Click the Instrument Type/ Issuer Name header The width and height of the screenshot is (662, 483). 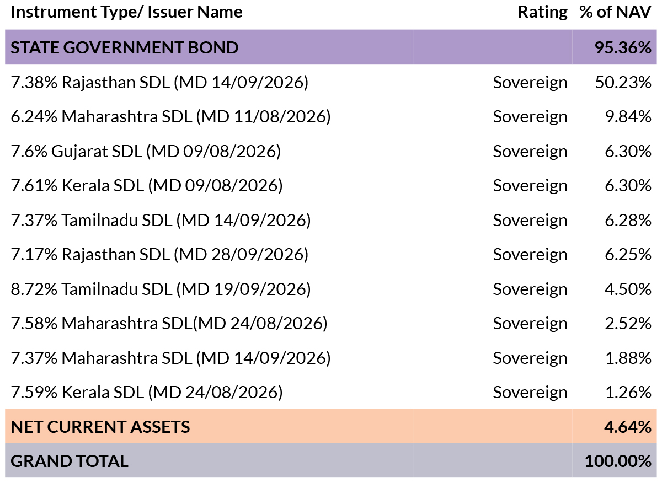coord(126,12)
